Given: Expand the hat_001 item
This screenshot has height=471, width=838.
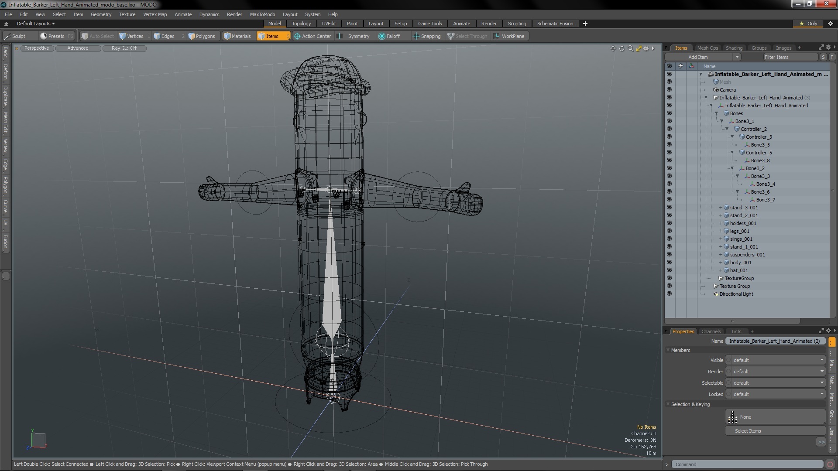Looking at the screenshot, I should tap(721, 270).
